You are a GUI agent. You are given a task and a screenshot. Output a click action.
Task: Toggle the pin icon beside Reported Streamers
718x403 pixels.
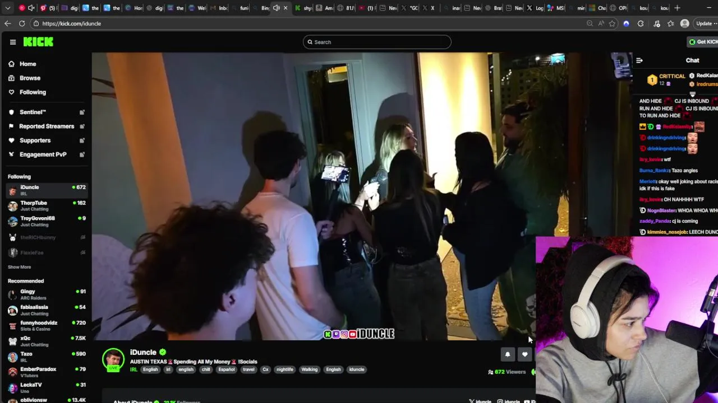(82, 126)
